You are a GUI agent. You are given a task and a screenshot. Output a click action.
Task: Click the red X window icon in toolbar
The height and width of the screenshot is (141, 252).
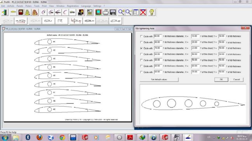[143, 12]
